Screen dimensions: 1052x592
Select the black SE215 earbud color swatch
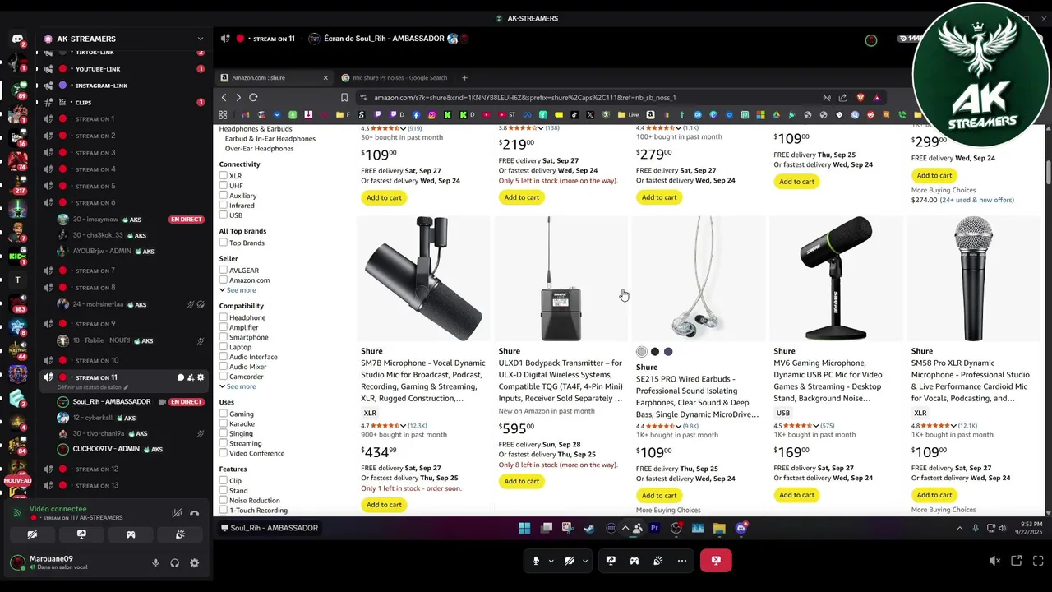pyautogui.click(x=655, y=352)
